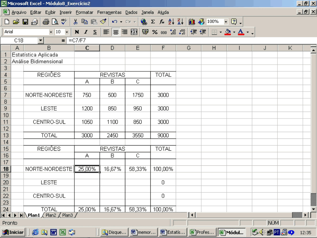
Task: Merge and center selected cells
Action: pos(134,32)
